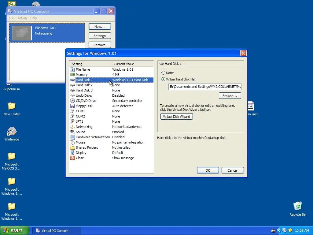Click the 'No pointer integration' value
Viewport: 313px width, 235px height.
[x=128, y=142]
